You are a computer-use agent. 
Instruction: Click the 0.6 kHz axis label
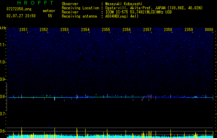coord(3,131)
